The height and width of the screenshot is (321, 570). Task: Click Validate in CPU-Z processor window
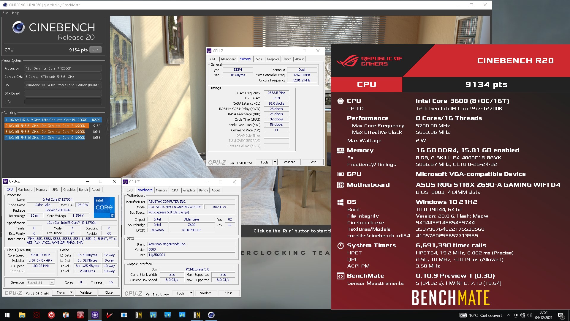click(86, 292)
